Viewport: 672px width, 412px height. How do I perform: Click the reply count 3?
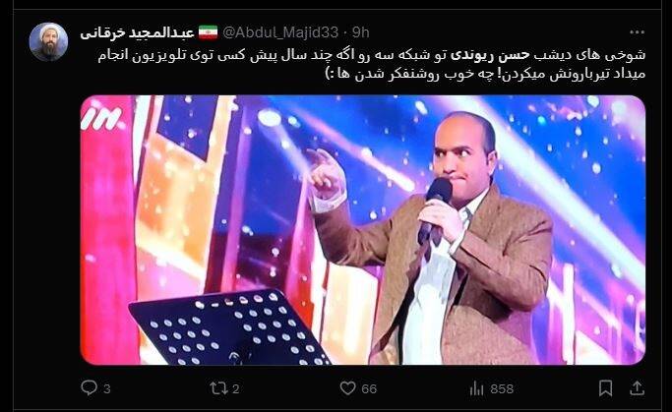coord(106,388)
